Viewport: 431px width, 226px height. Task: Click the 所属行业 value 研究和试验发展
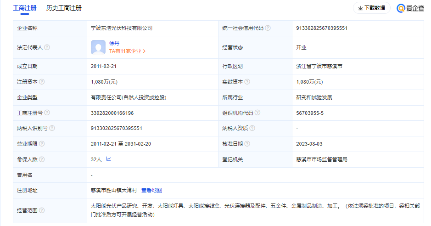(314, 97)
